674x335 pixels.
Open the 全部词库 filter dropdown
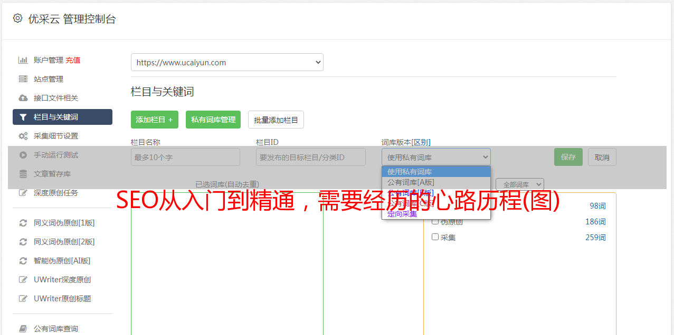point(520,184)
